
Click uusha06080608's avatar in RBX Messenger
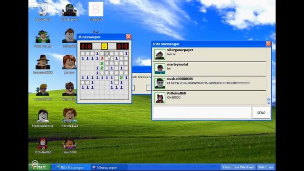pos(160,83)
